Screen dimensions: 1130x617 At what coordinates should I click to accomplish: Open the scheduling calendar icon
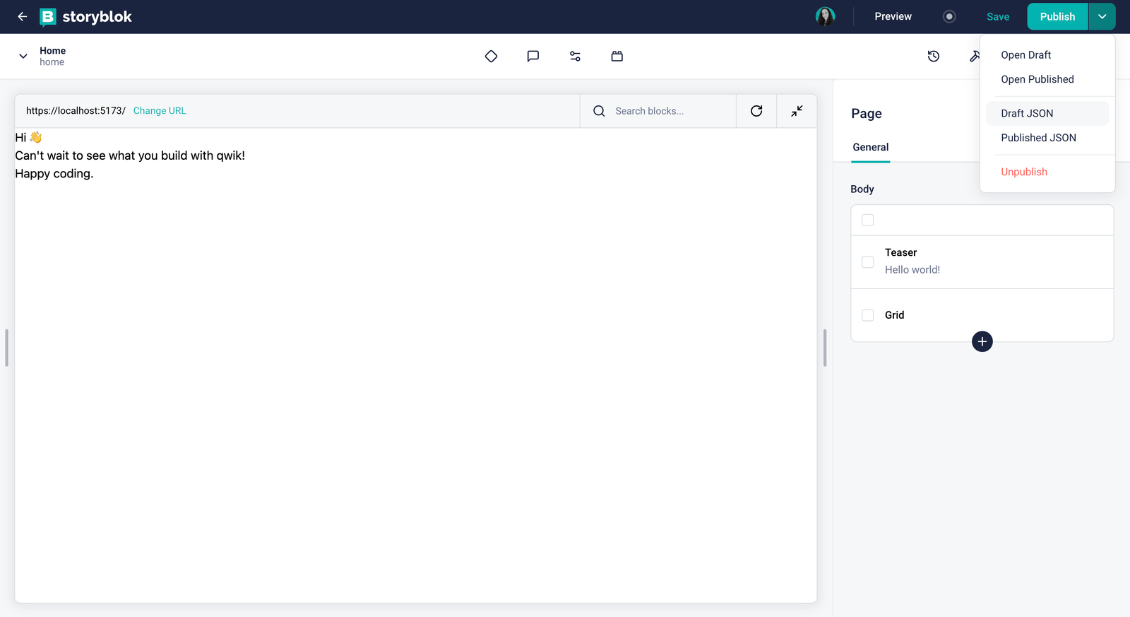click(x=617, y=56)
